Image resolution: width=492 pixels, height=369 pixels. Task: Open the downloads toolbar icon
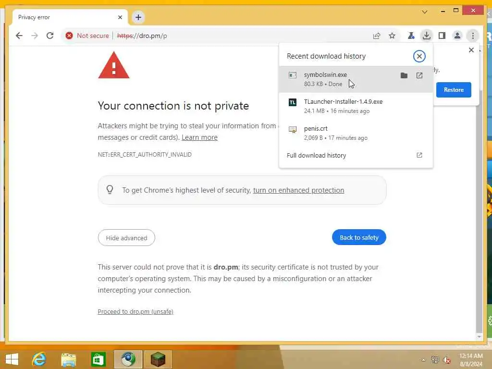[426, 36]
